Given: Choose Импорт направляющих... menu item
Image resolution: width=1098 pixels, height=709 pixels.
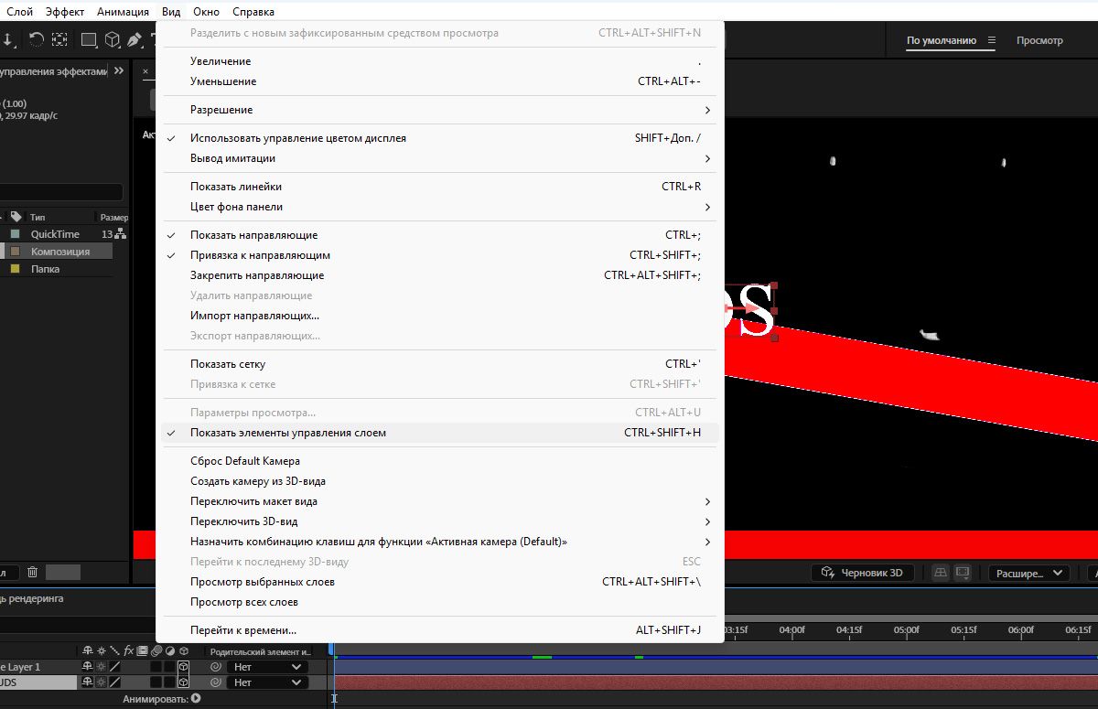Looking at the screenshot, I should (439, 316).
